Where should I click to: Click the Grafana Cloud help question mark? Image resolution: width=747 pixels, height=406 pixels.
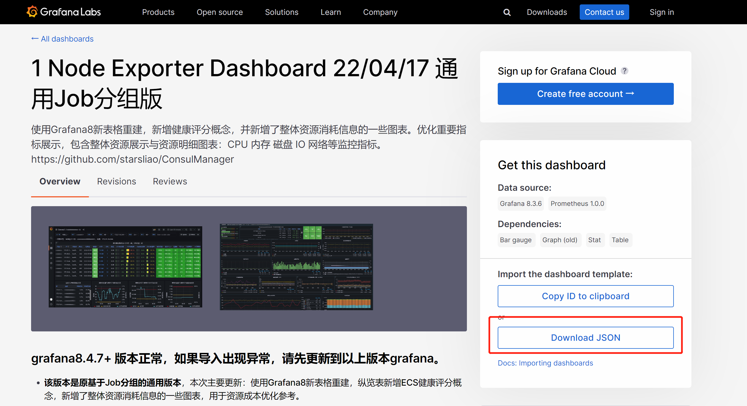click(624, 71)
